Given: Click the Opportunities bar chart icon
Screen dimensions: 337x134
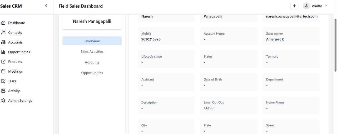Looking at the screenshot, I should coord(3,52).
